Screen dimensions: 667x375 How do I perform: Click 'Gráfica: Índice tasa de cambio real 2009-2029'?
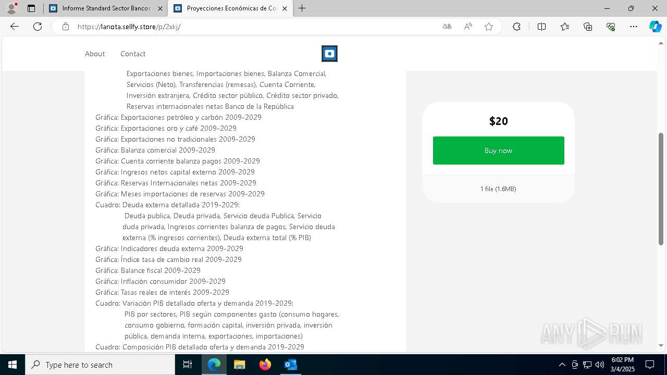pyautogui.click(x=168, y=259)
